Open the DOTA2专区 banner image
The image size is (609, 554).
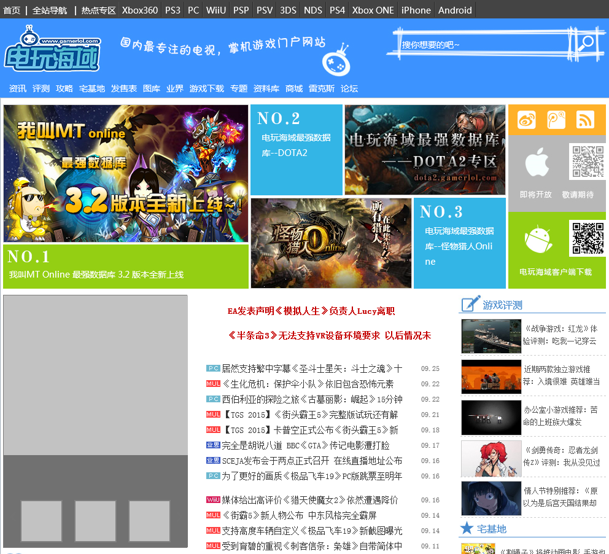(425, 150)
